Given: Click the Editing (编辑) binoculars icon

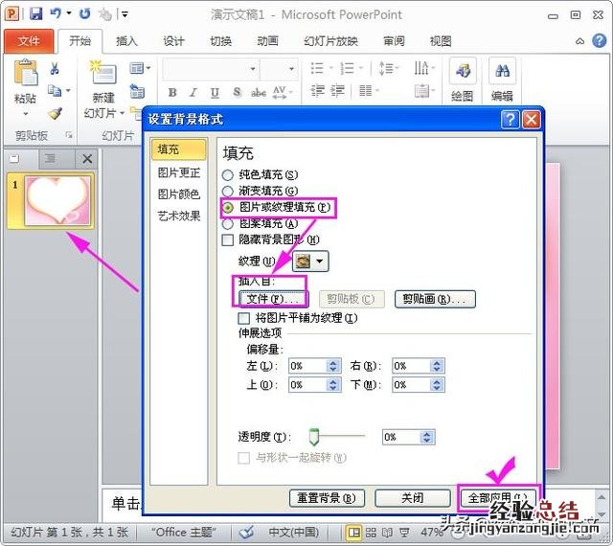Looking at the screenshot, I should coord(502,74).
